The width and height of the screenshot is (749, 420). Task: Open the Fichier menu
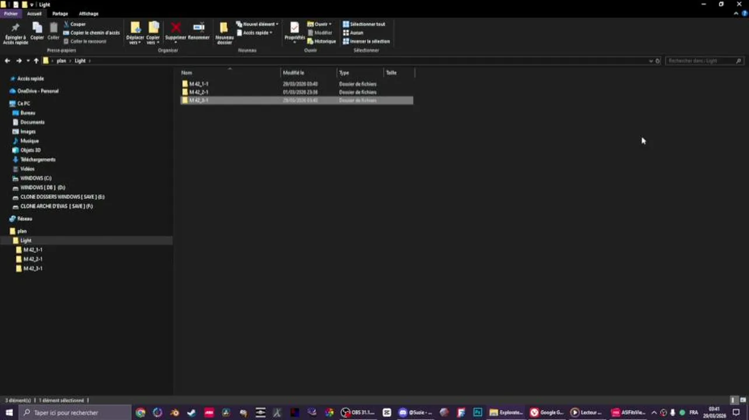pos(10,13)
